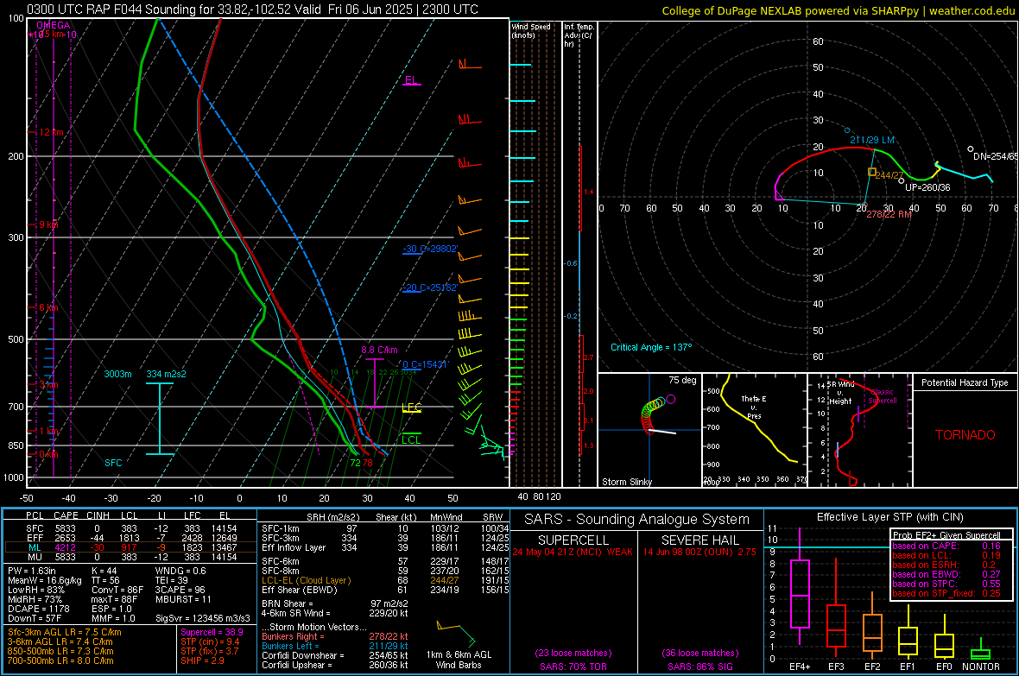Viewport: 1019px width, 676px height.
Task: Click the '3003m' inflow layer top label
Action: [117, 374]
